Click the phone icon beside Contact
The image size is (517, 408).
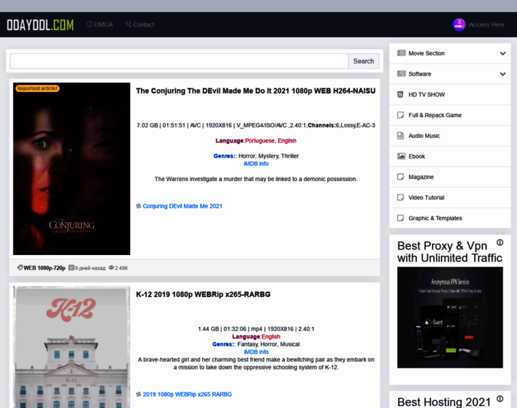tap(129, 24)
